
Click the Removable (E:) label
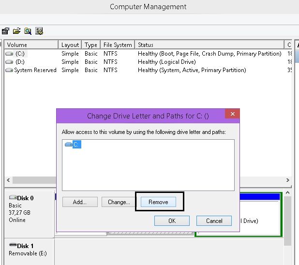[28, 253]
